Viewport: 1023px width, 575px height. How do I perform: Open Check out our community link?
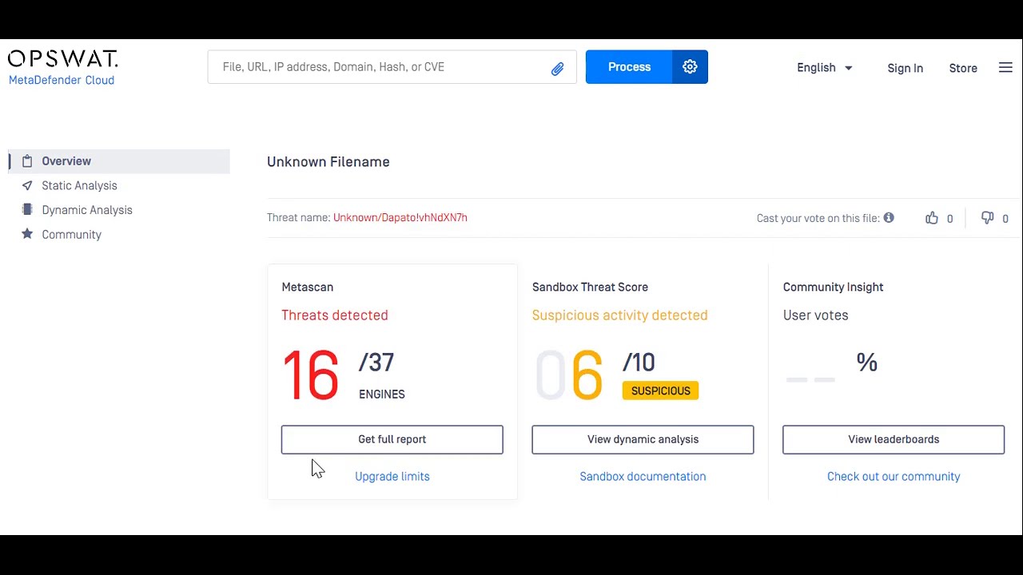pyautogui.click(x=894, y=477)
